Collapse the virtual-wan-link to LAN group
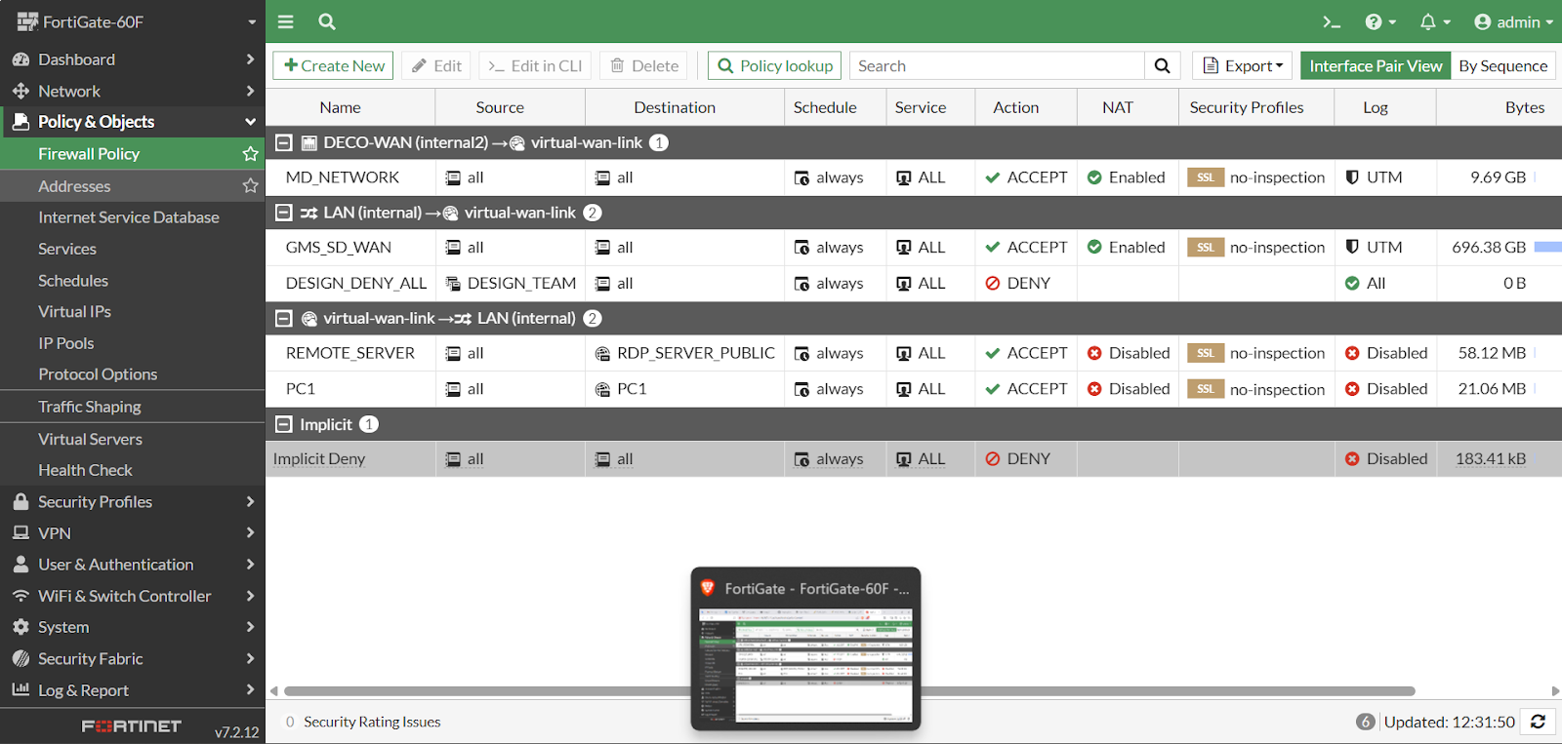1562x744 pixels. pos(284,318)
